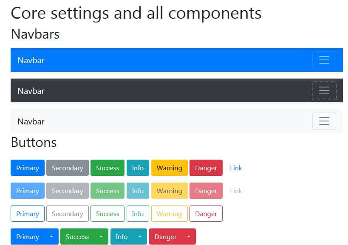Click the solid blue Primary button
The image size is (348, 245).
pyautogui.click(x=28, y=168)
